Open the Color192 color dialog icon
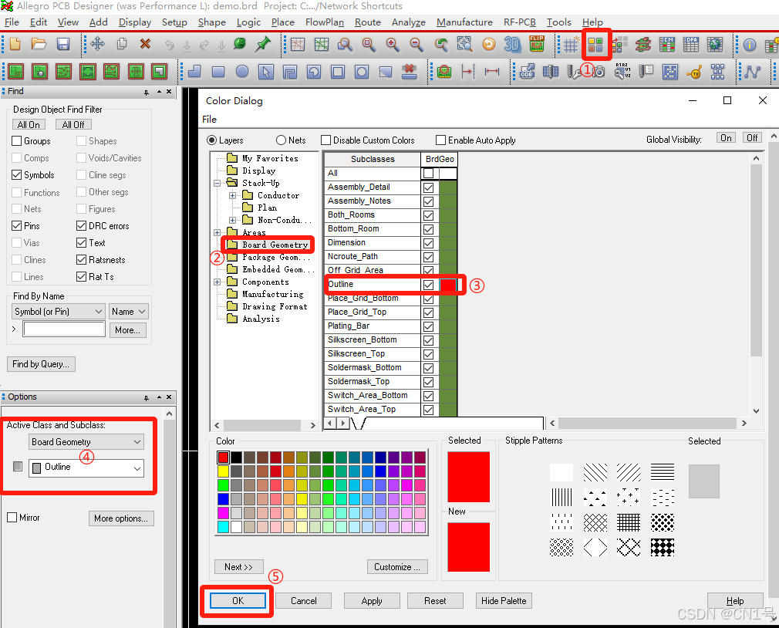This screenshot has width=779, height=628. [595, 45]
